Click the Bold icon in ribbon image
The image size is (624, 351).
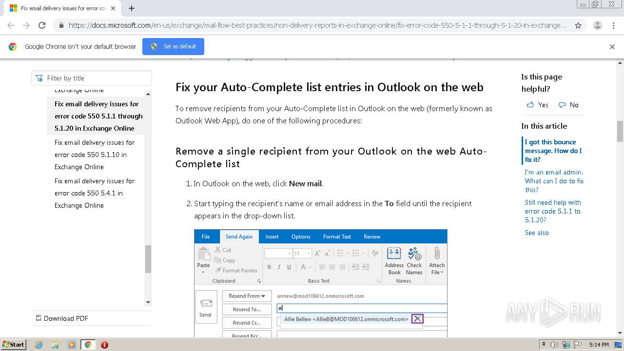(269, 267)
